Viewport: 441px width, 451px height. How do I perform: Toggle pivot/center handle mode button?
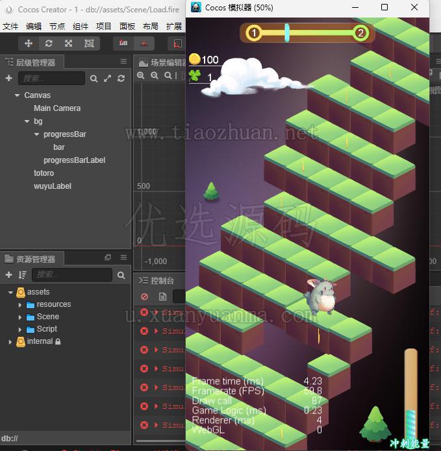(x=123, y=43)
